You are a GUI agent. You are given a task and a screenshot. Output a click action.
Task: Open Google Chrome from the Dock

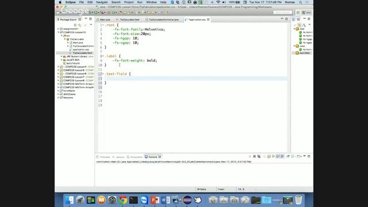pos(122,200)
